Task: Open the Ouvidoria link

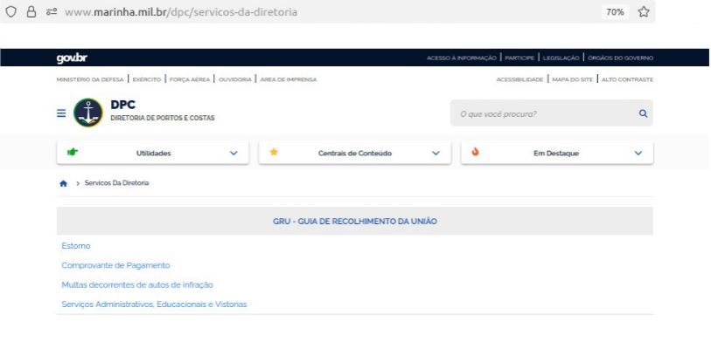Action: (235, 79)
